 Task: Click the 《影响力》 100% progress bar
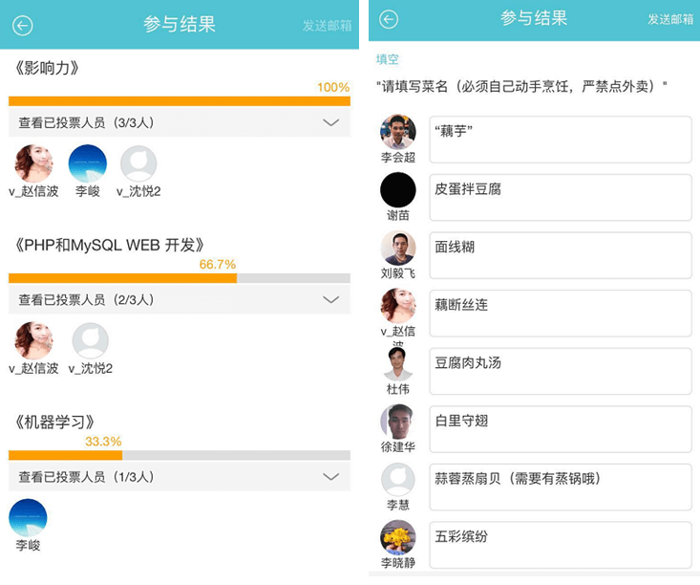179,100
